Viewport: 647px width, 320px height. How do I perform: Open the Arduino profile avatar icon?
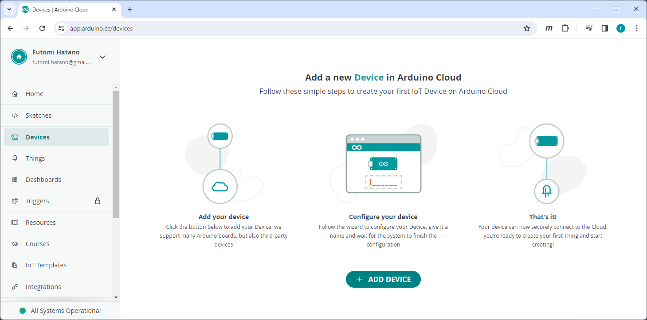(x=19, y=56)
